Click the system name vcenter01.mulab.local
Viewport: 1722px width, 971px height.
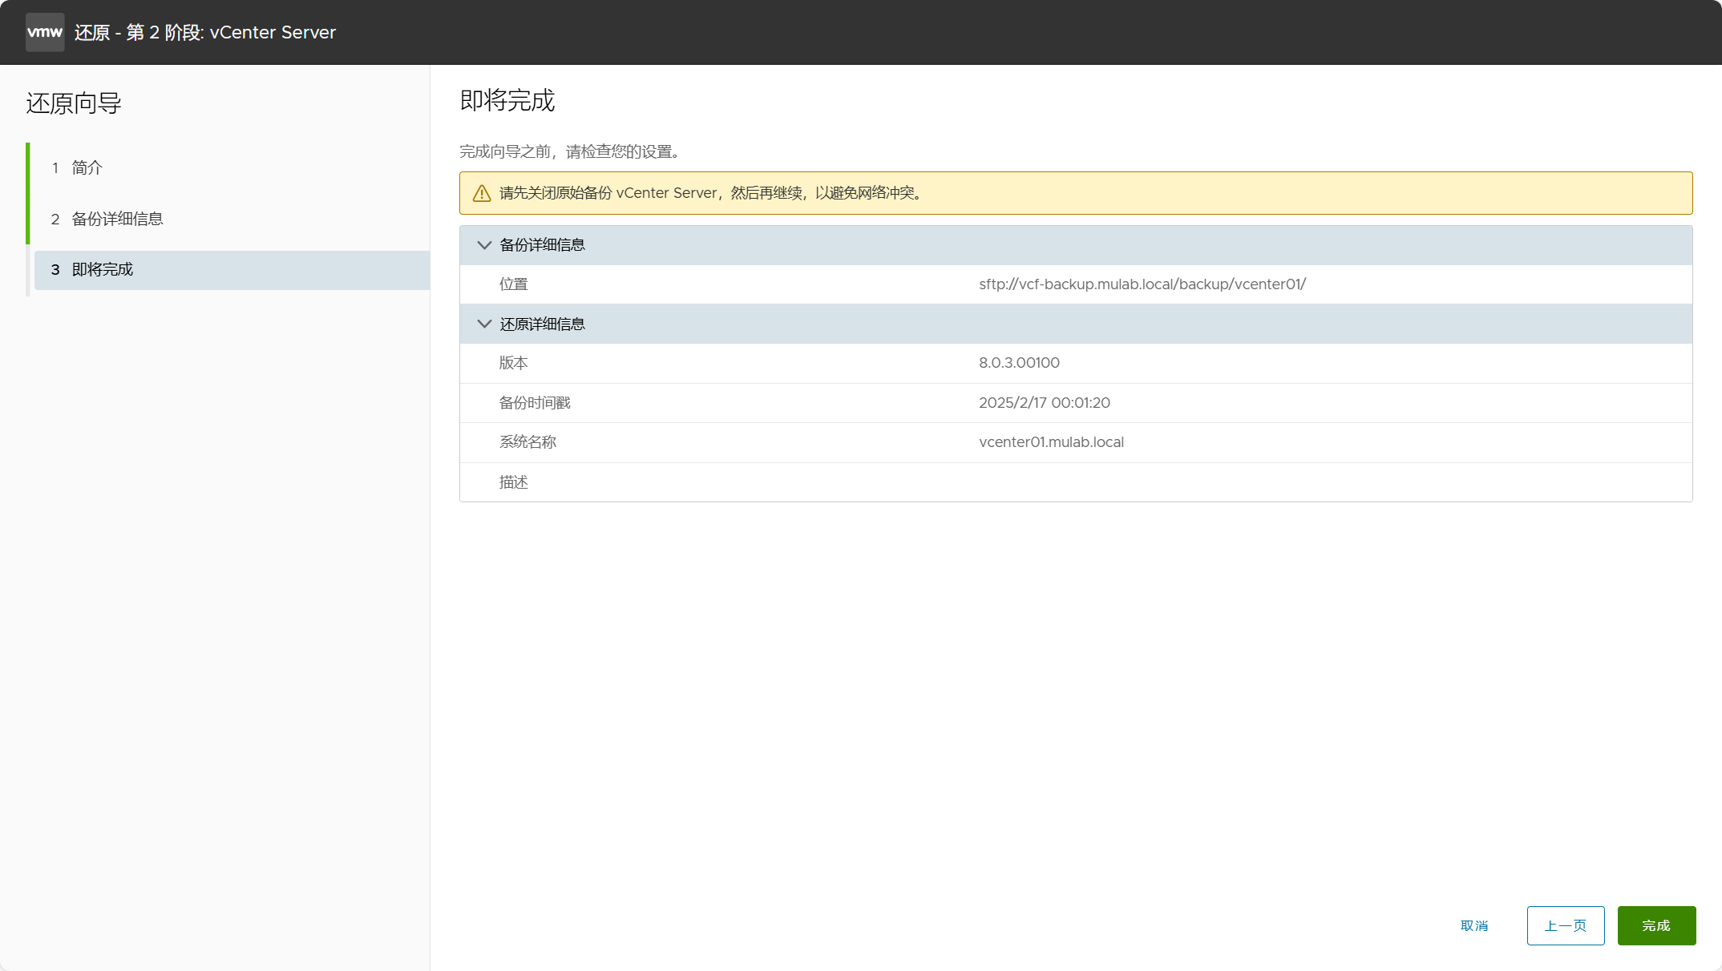tap(1051, 442)
